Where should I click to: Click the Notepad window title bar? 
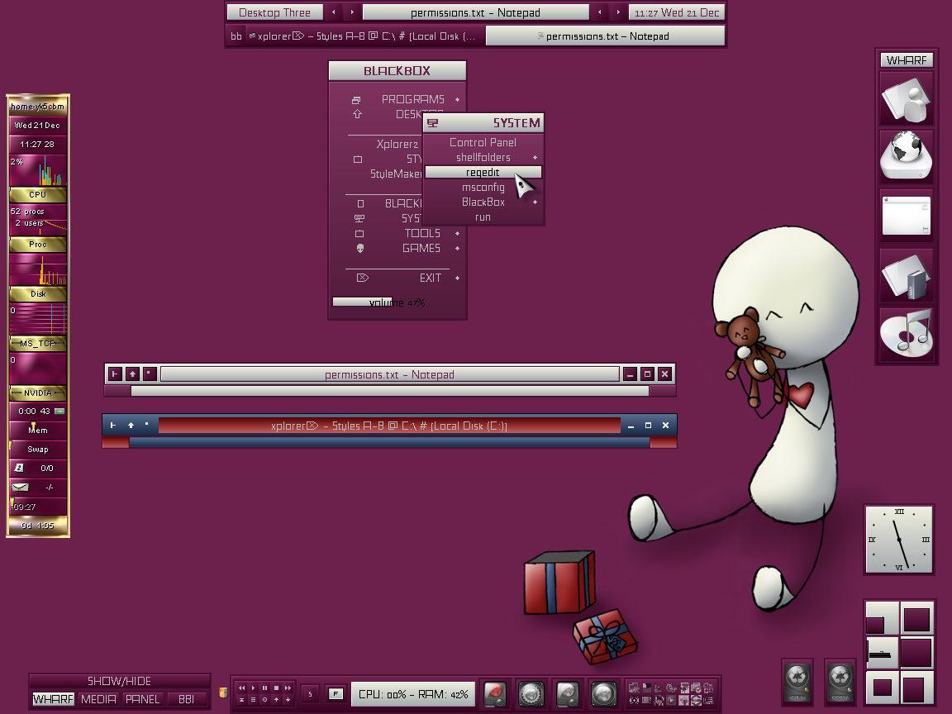click(390, 374)
